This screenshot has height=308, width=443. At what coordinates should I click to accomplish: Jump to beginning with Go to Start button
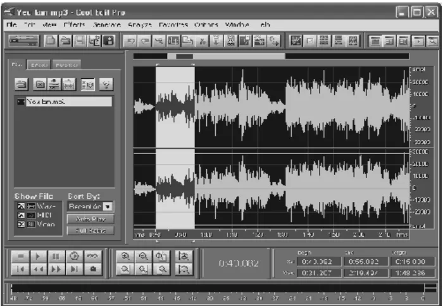point(21,269)
